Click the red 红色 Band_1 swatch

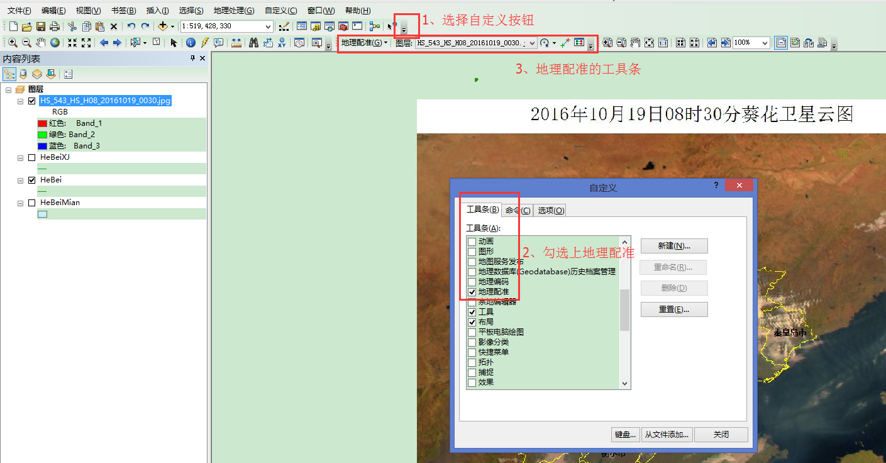pyautogui.click(x=42, y=123)
